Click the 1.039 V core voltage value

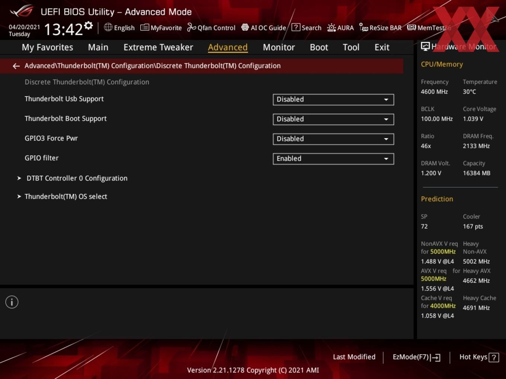[473, 119]
